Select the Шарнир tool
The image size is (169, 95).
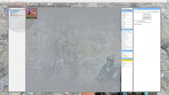coord(127,25)
